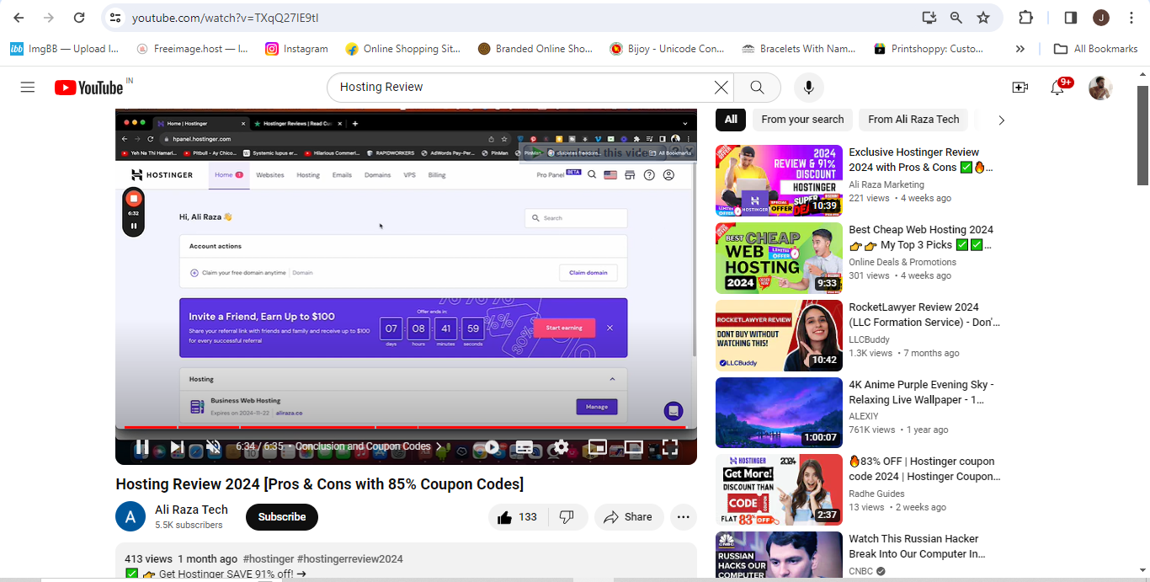Image resolution: width=1150 pixels, height=582 pixels.
Task: Show more filter chips with arrow
Action: [1001, 120]
